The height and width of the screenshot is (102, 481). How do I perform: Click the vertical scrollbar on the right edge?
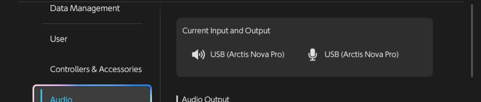(472, 40)
